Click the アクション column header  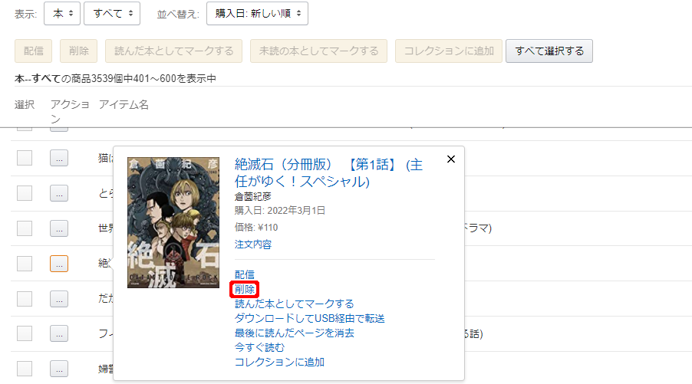pyautogui.click(x=70, y=112)
